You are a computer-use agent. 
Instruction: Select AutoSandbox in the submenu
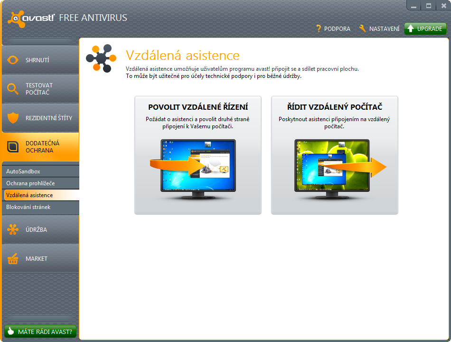coord(40,171)
